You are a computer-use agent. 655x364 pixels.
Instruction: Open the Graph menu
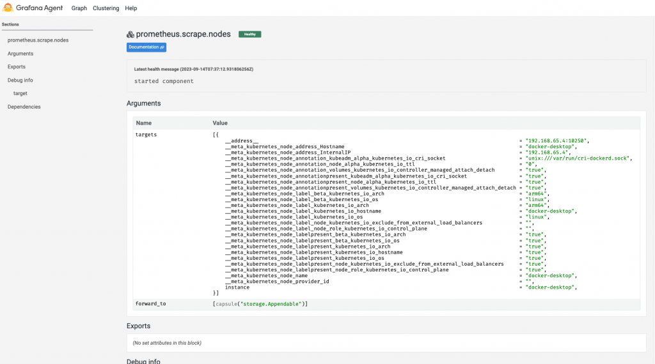pyautogui.click(x=79, y=8)
